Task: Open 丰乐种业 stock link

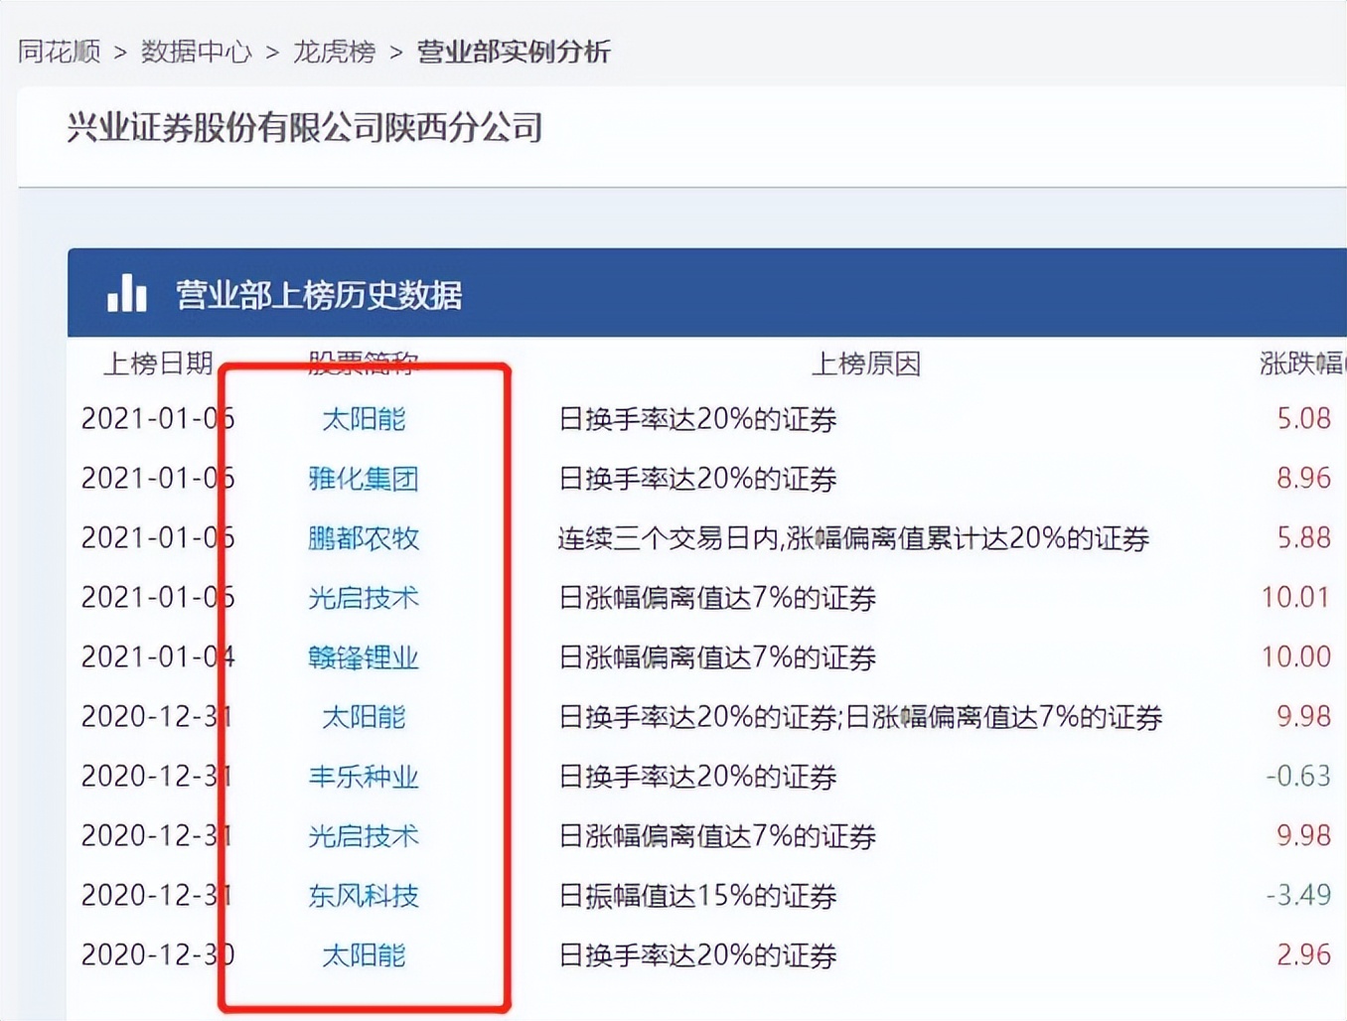Action: pos(364,777)
